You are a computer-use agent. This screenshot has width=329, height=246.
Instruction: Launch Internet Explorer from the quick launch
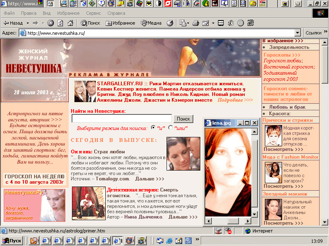click(x=169, y=241)
